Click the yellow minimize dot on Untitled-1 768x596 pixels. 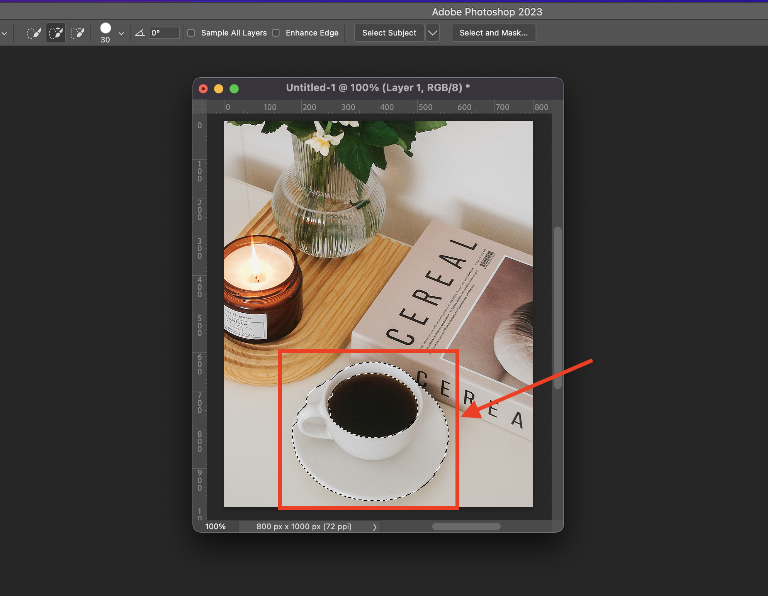(219, 89)
